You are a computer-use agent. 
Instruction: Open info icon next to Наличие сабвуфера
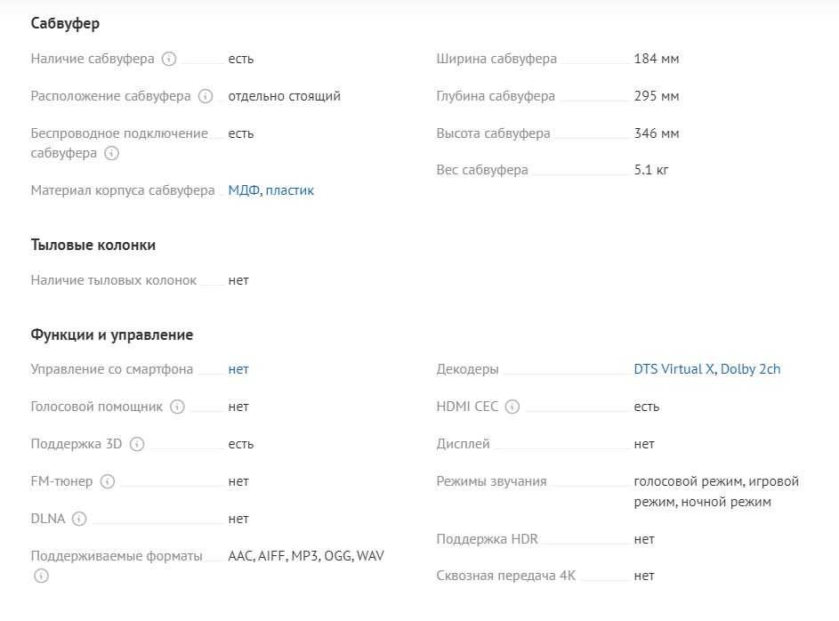click(x=169, y=59)
